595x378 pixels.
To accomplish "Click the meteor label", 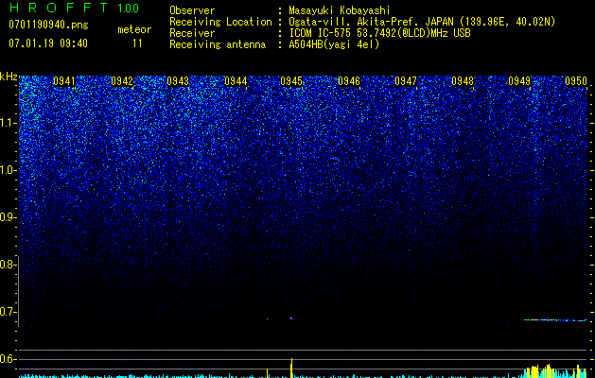I will click(x=134, y=29).
